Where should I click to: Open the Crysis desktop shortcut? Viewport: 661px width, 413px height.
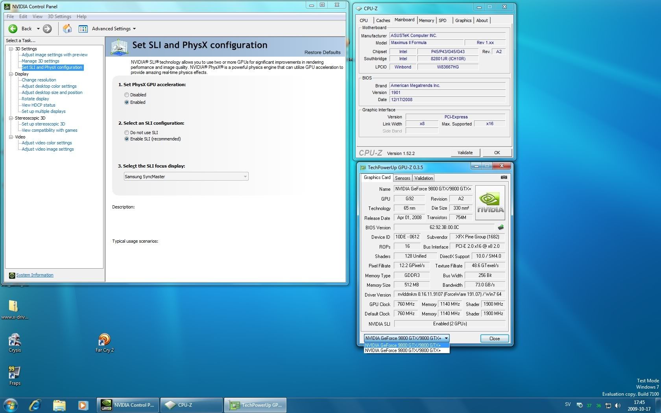click(x=15, y=343)
